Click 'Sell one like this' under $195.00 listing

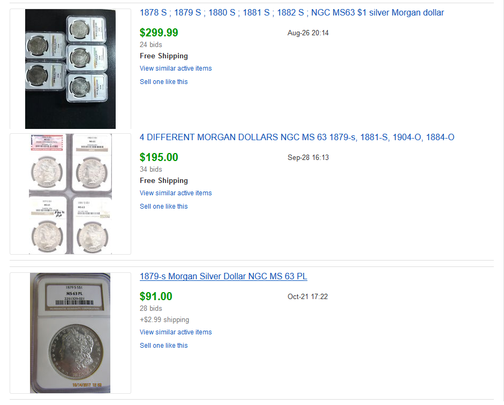164,207
